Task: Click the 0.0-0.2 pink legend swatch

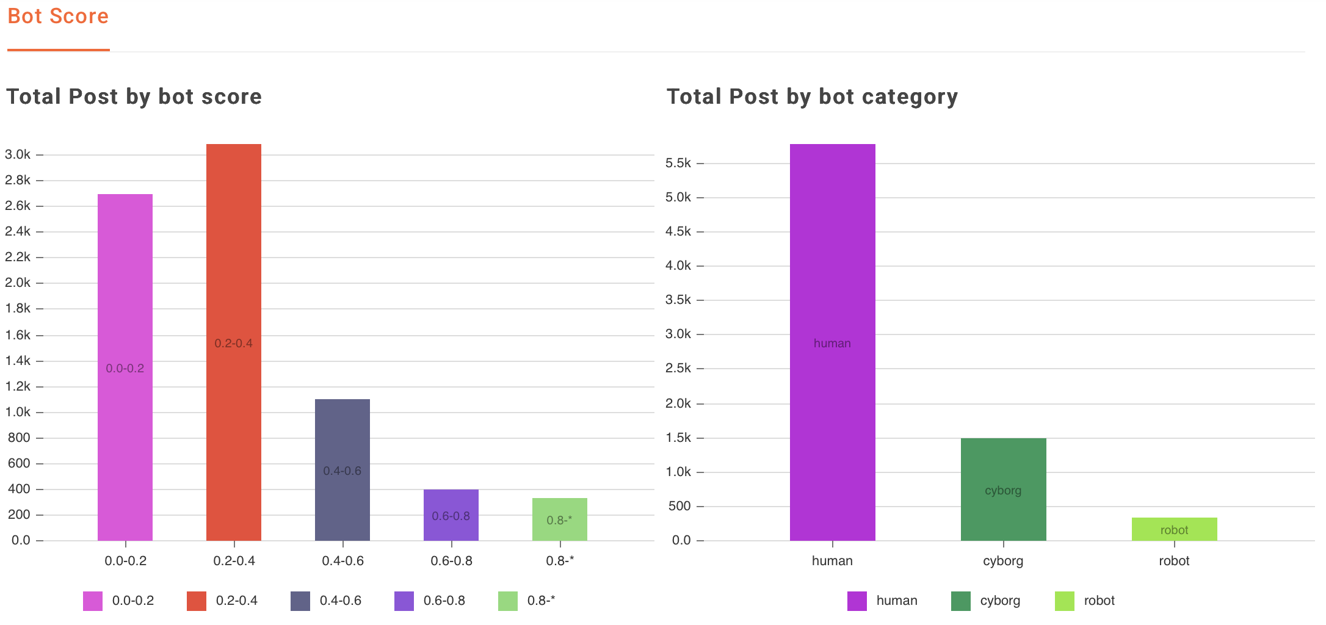Action: pyautogui.click(x=93, y=601)
